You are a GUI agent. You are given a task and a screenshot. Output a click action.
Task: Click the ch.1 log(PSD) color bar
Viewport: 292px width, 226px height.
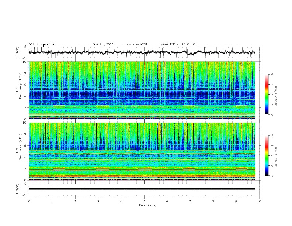click(267, 95)
